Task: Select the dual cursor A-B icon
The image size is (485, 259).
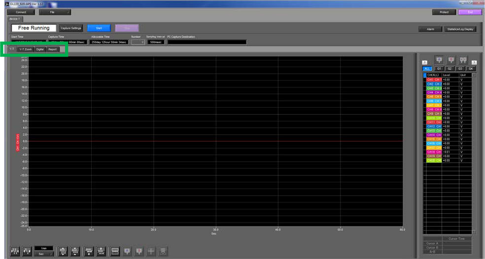Action: 463,60
